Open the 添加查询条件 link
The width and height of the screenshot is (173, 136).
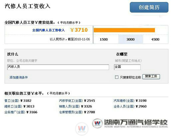coord(19,77)
